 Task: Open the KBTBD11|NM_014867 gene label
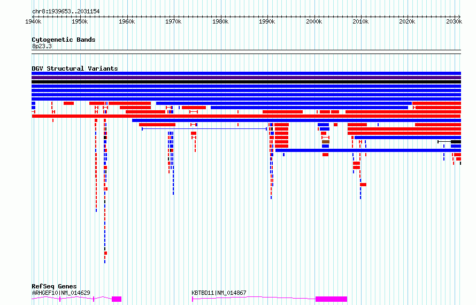219,293
